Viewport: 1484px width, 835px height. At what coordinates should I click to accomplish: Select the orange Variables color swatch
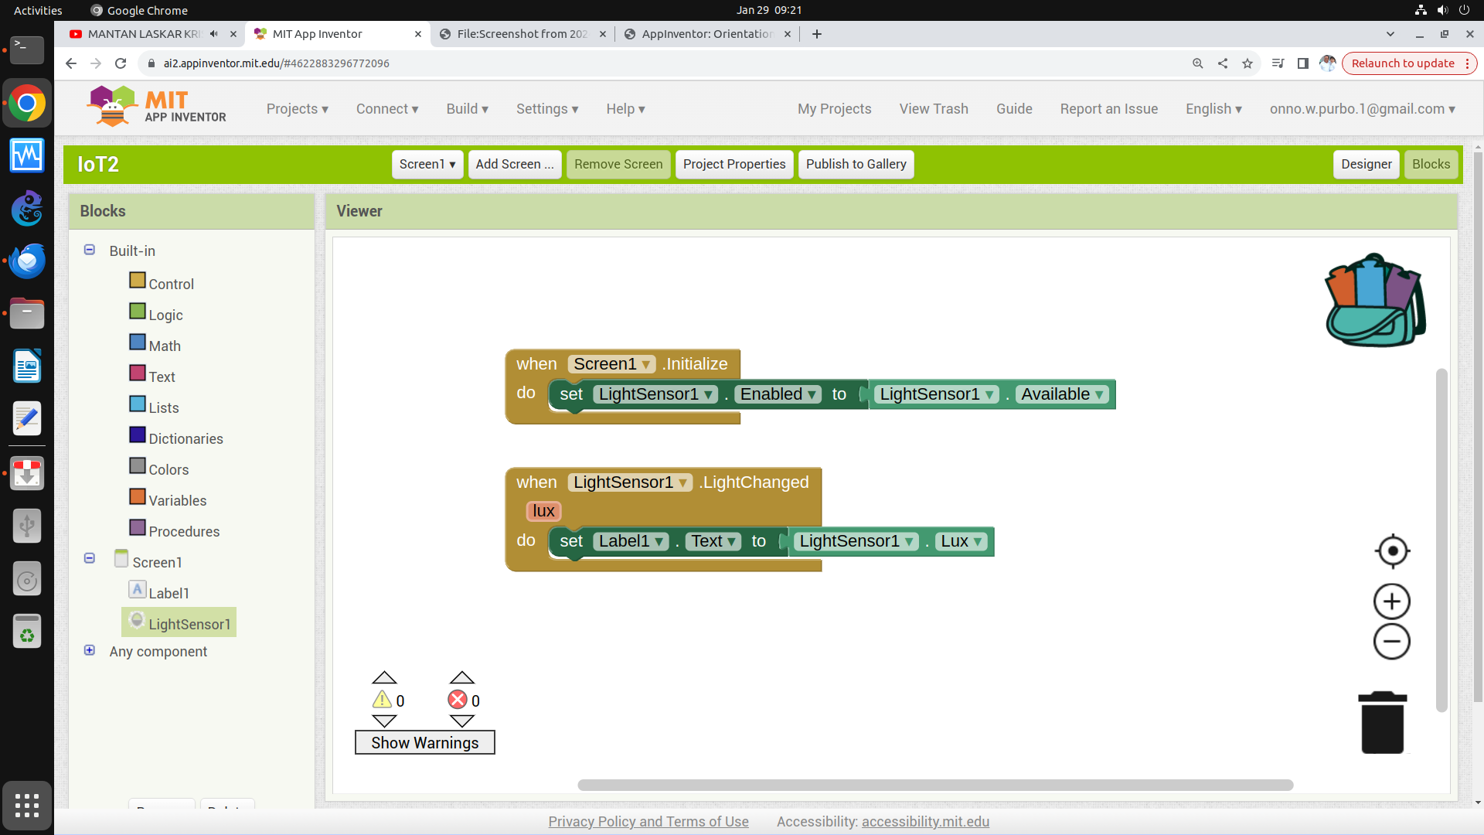click(138, 496)
